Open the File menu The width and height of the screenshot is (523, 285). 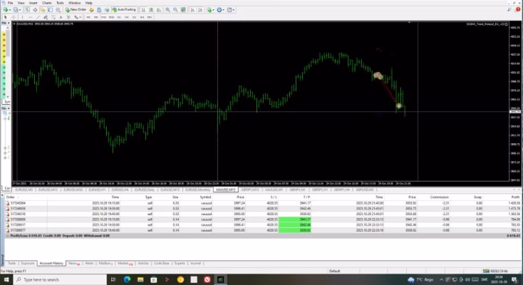click(11, 3)
